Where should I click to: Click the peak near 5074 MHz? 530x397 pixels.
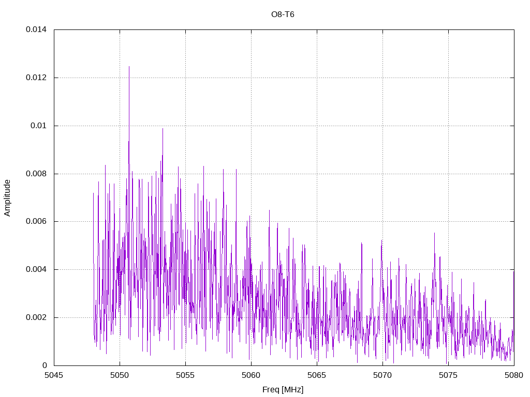point(434,234)
